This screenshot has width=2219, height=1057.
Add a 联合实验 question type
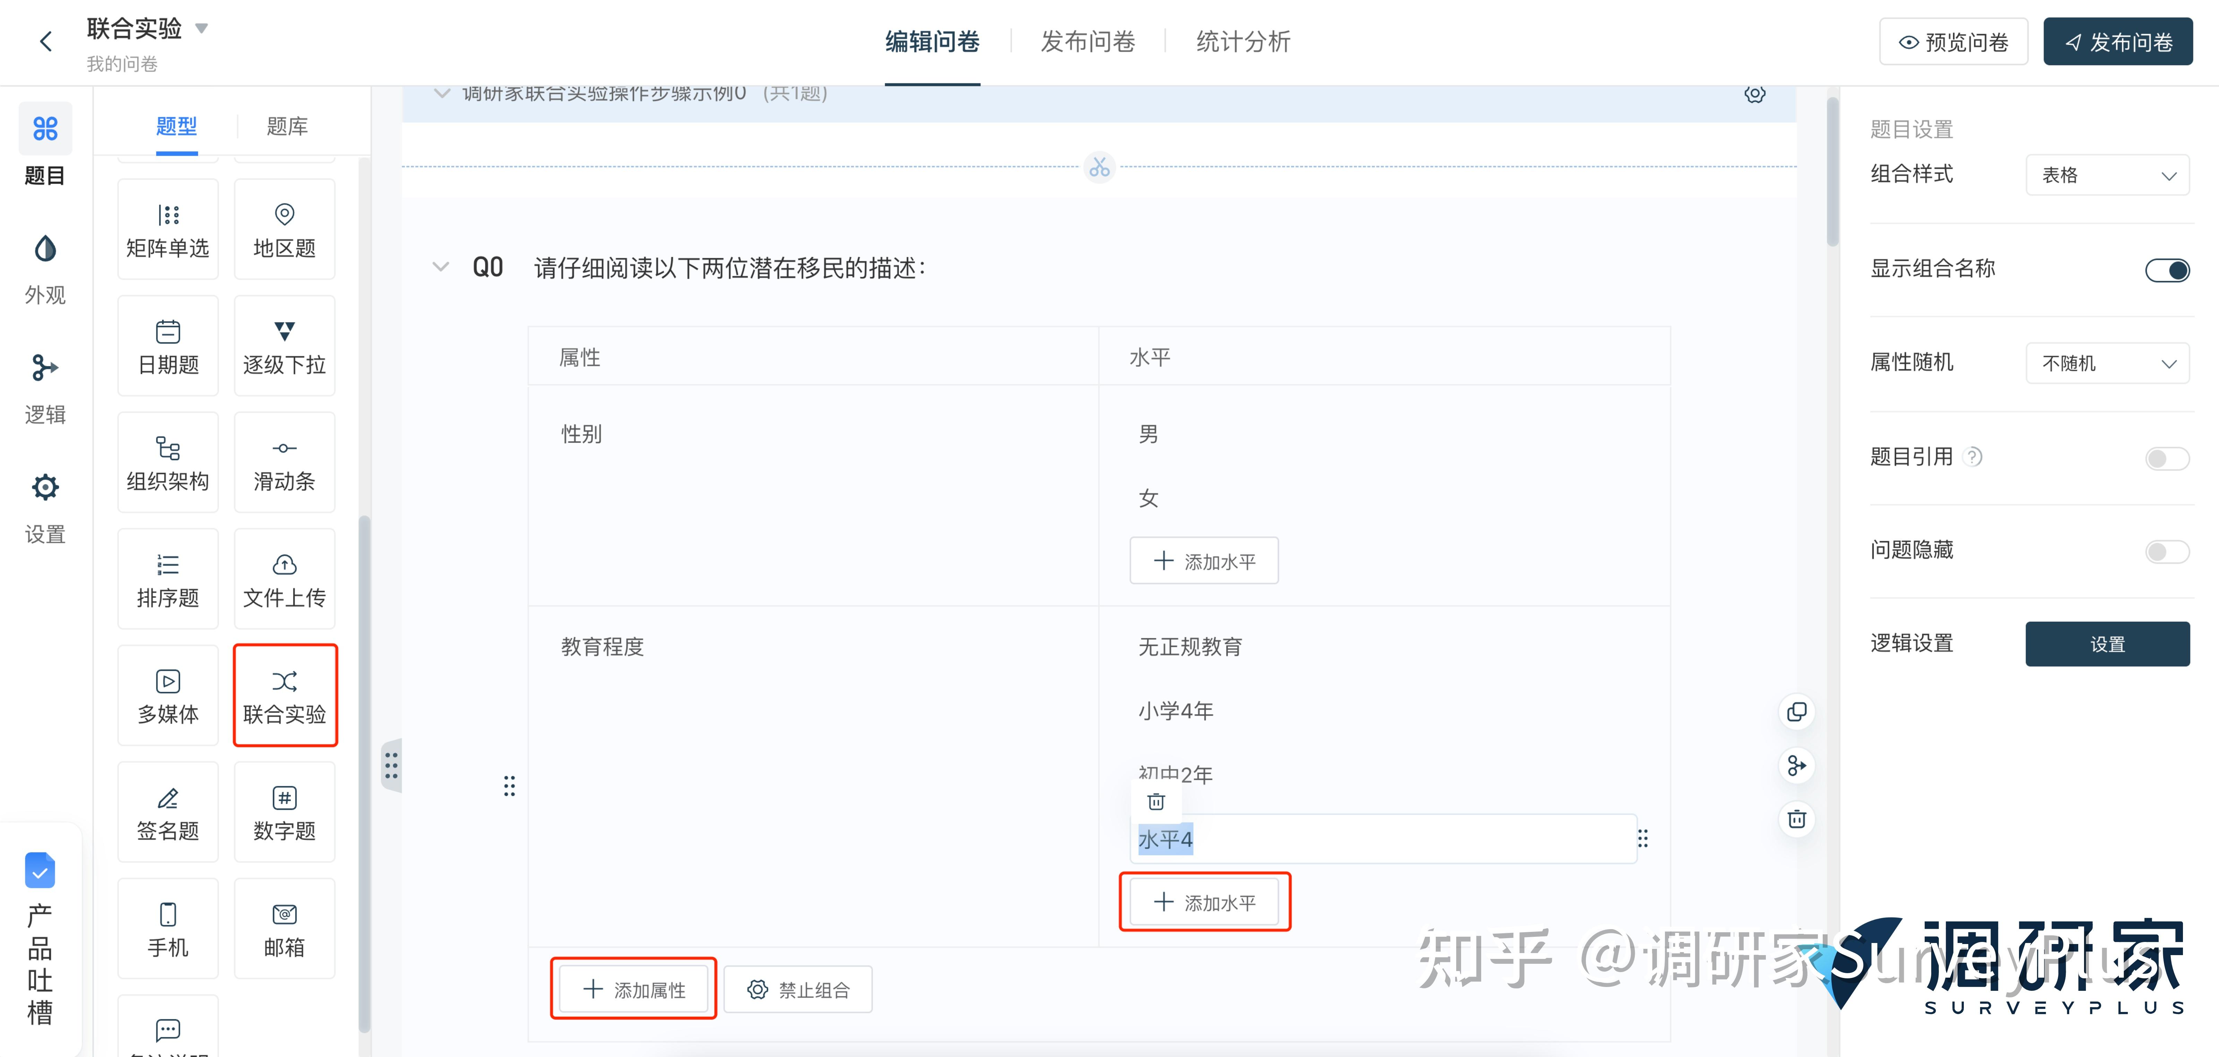point(284,696)
